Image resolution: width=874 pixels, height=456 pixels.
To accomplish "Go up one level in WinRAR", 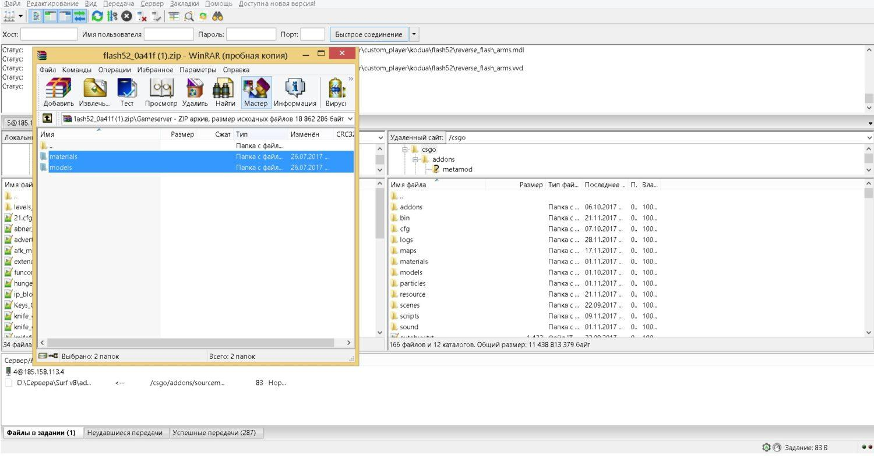I will (x=47, y=119).
